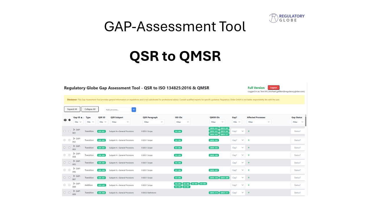Open the Gap? dropdown in GAP-005 row

tap(238, 163)
